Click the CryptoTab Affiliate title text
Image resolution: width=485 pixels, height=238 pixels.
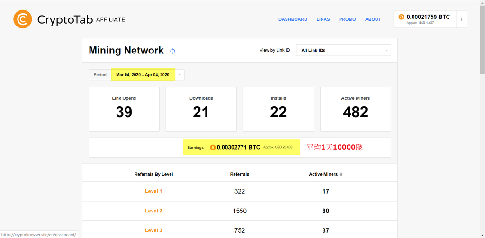[x=81, y=19]
